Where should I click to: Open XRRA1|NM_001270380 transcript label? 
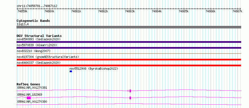point(32,102)
